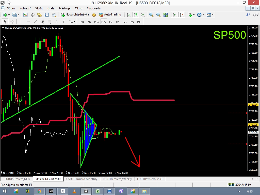Expand the Periods dropdown arrow
Viewport: 260px width, 195px height.
(203, 15)
